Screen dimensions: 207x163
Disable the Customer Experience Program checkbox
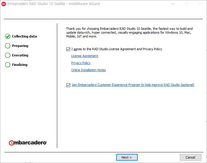point(68,85)
